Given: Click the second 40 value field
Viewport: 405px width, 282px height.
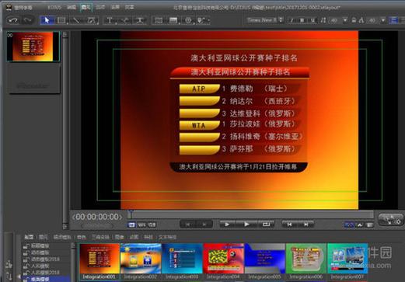Looking at the screenshot, I should point(372,20).
